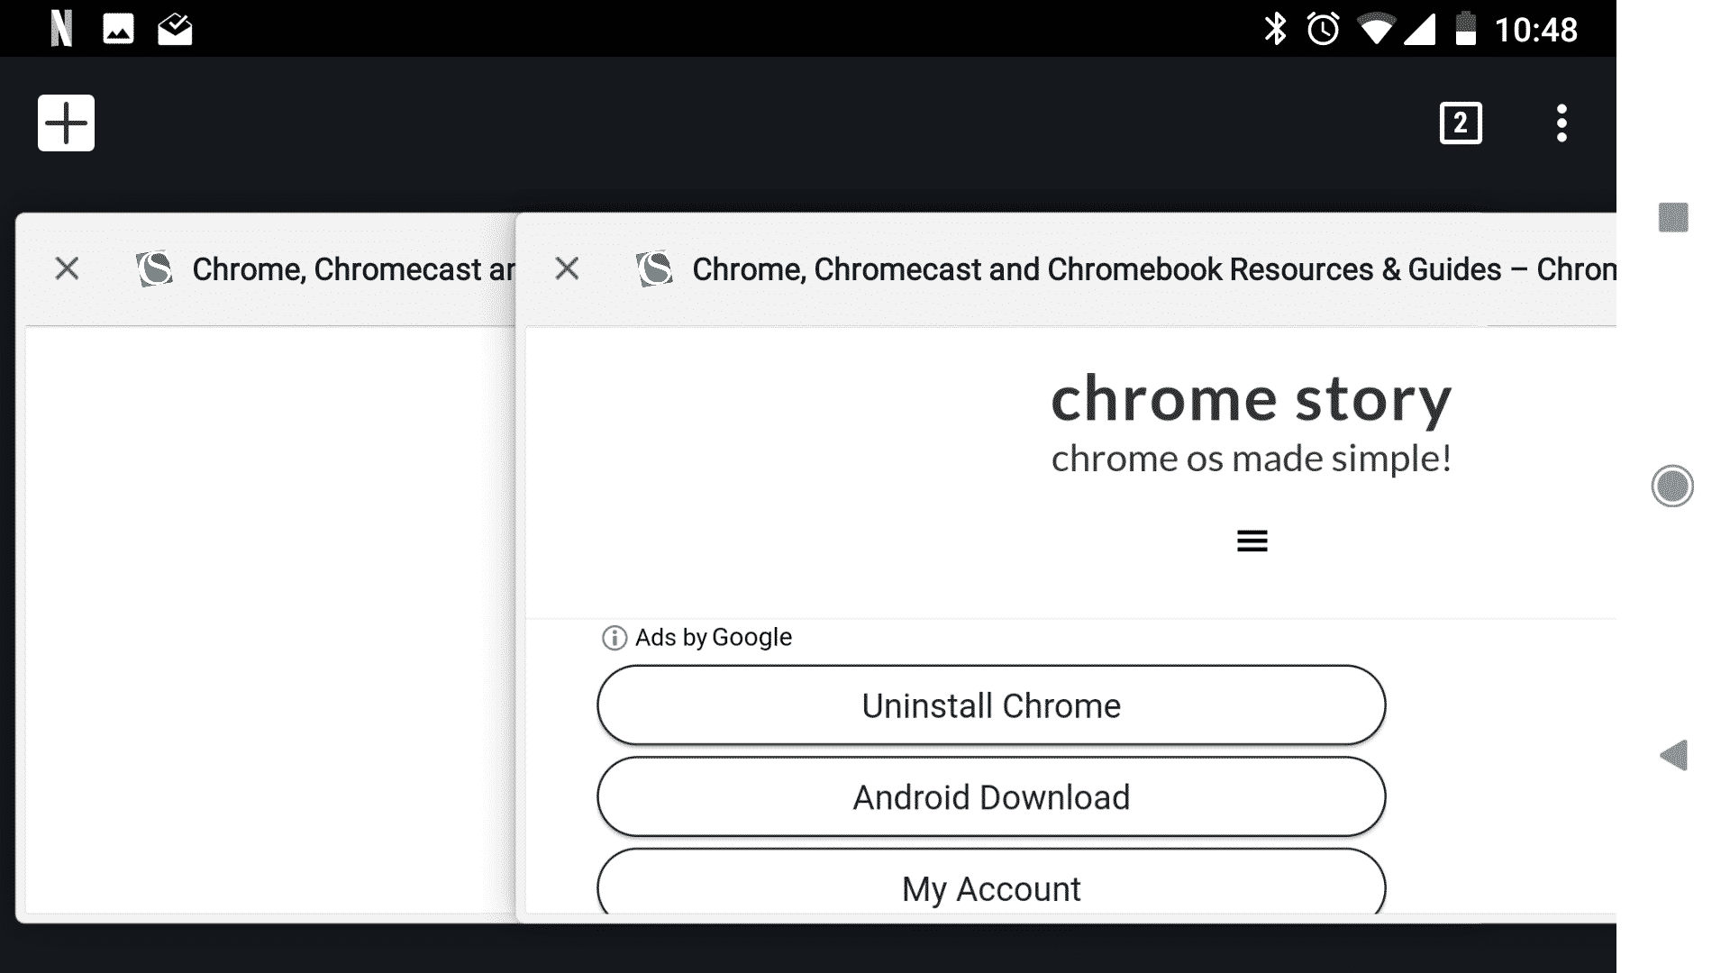Click the left tab's Chrome Story favicon
Viewport: 1730px width, 973px height.
(x=155, y=268)
